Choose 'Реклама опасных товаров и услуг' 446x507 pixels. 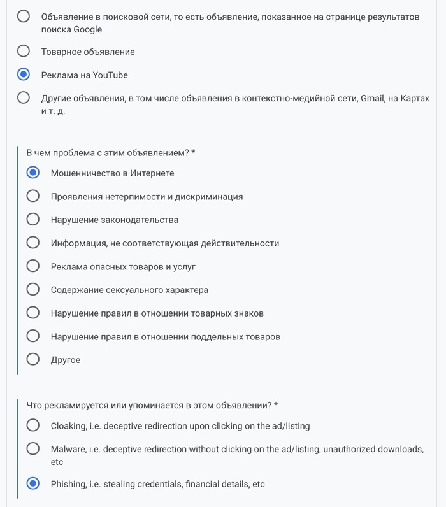[33, 266]
